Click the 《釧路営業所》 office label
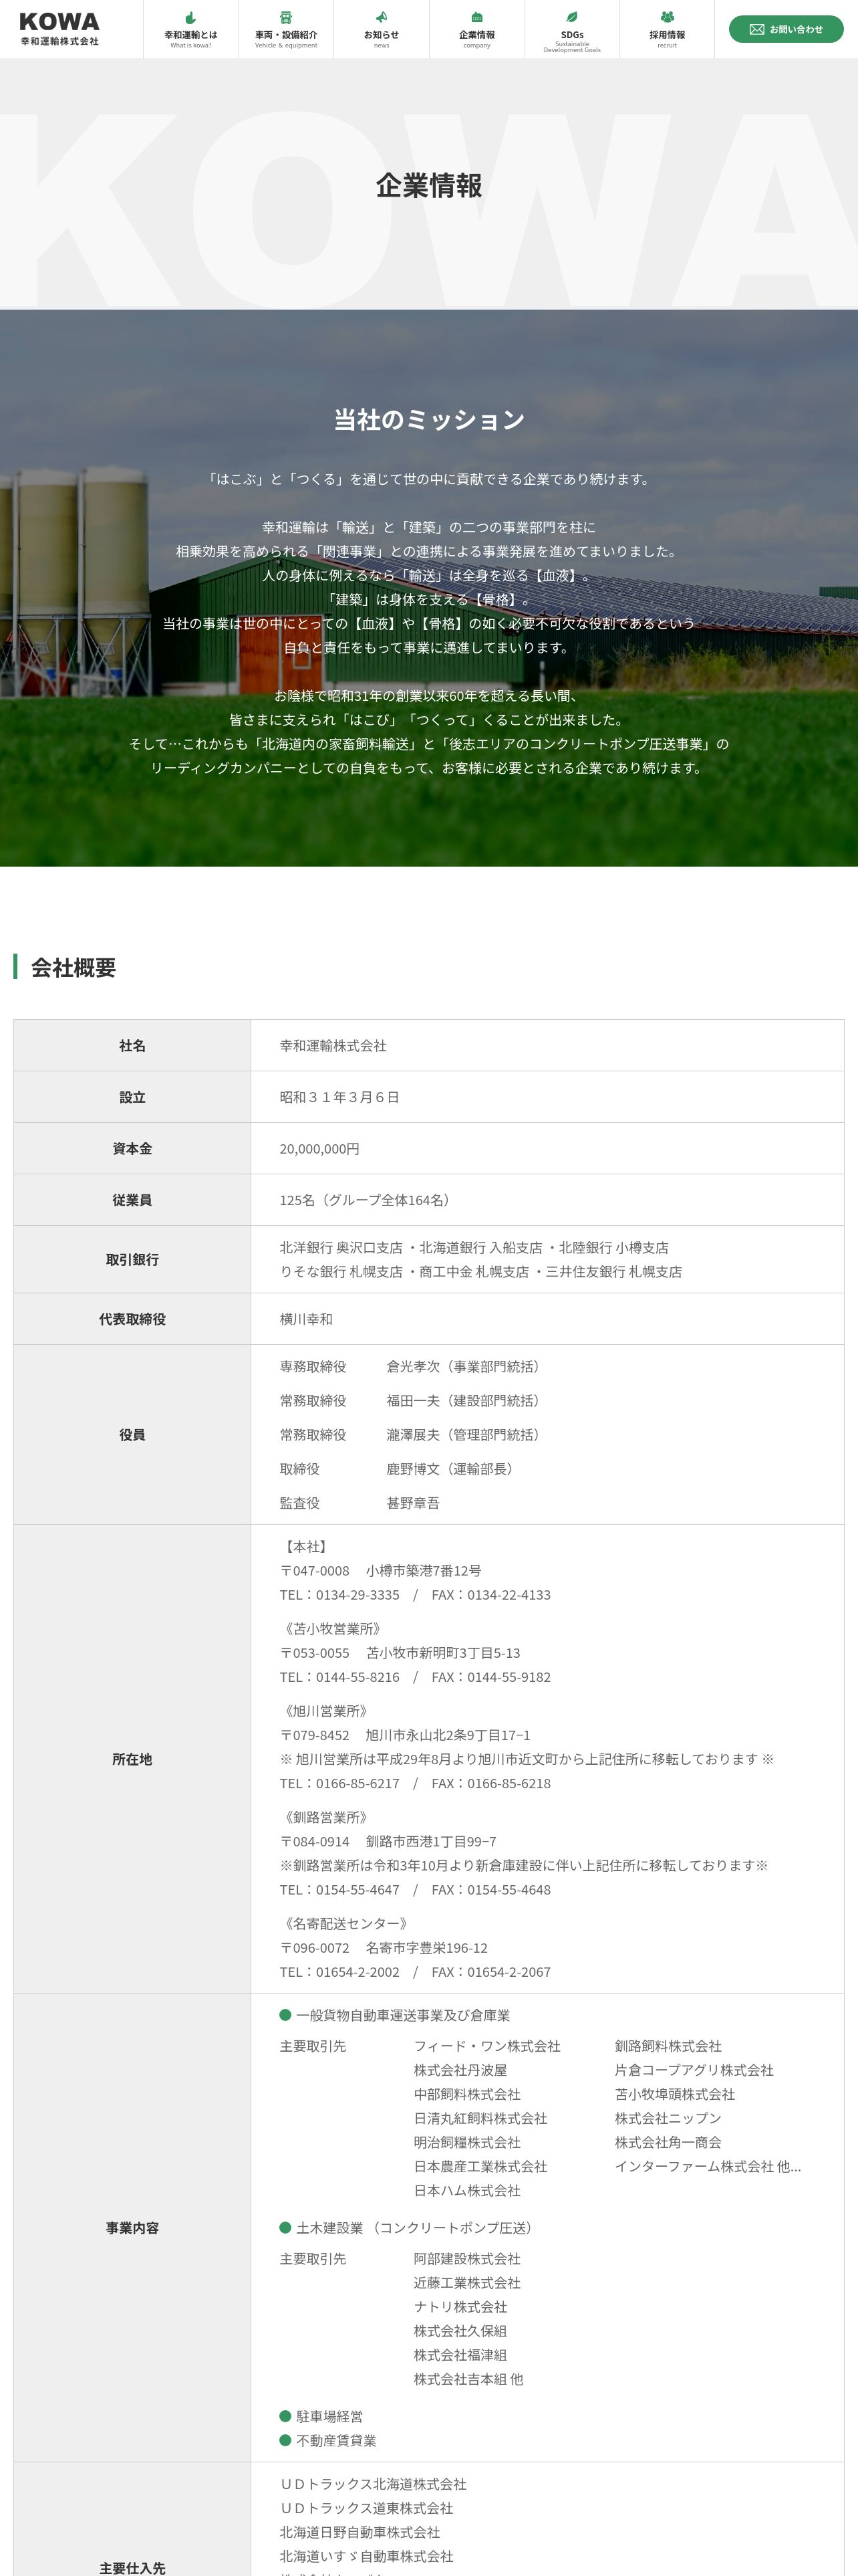This screenshot has height=2576, width=858. pyautogui.click(x=325, y=1817)
